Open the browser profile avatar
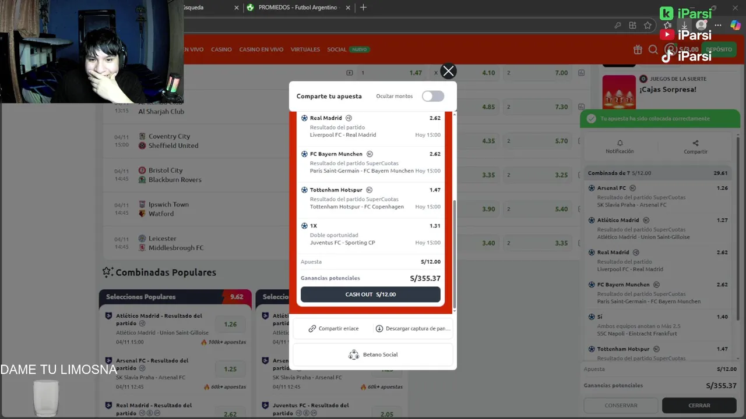 (x=701, y=25)
